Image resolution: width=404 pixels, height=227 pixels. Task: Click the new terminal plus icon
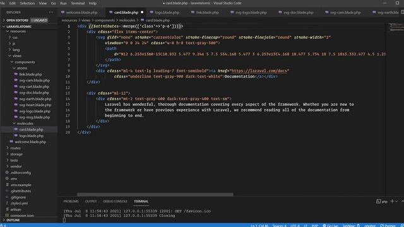(x=392, y=201)
